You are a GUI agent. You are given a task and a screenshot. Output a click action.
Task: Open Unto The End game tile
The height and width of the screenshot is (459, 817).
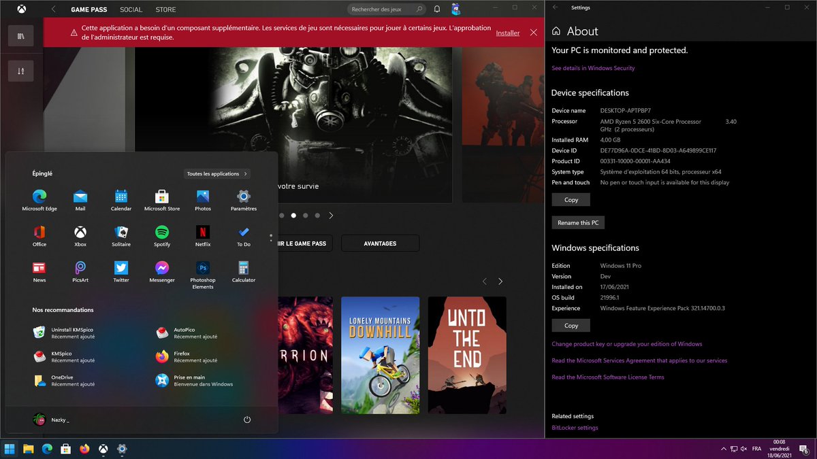[x=467, y=355]
